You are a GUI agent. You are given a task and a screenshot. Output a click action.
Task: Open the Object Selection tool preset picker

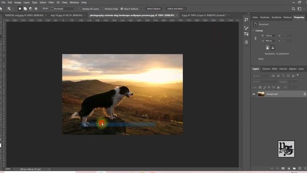click(x=11, y=9)
